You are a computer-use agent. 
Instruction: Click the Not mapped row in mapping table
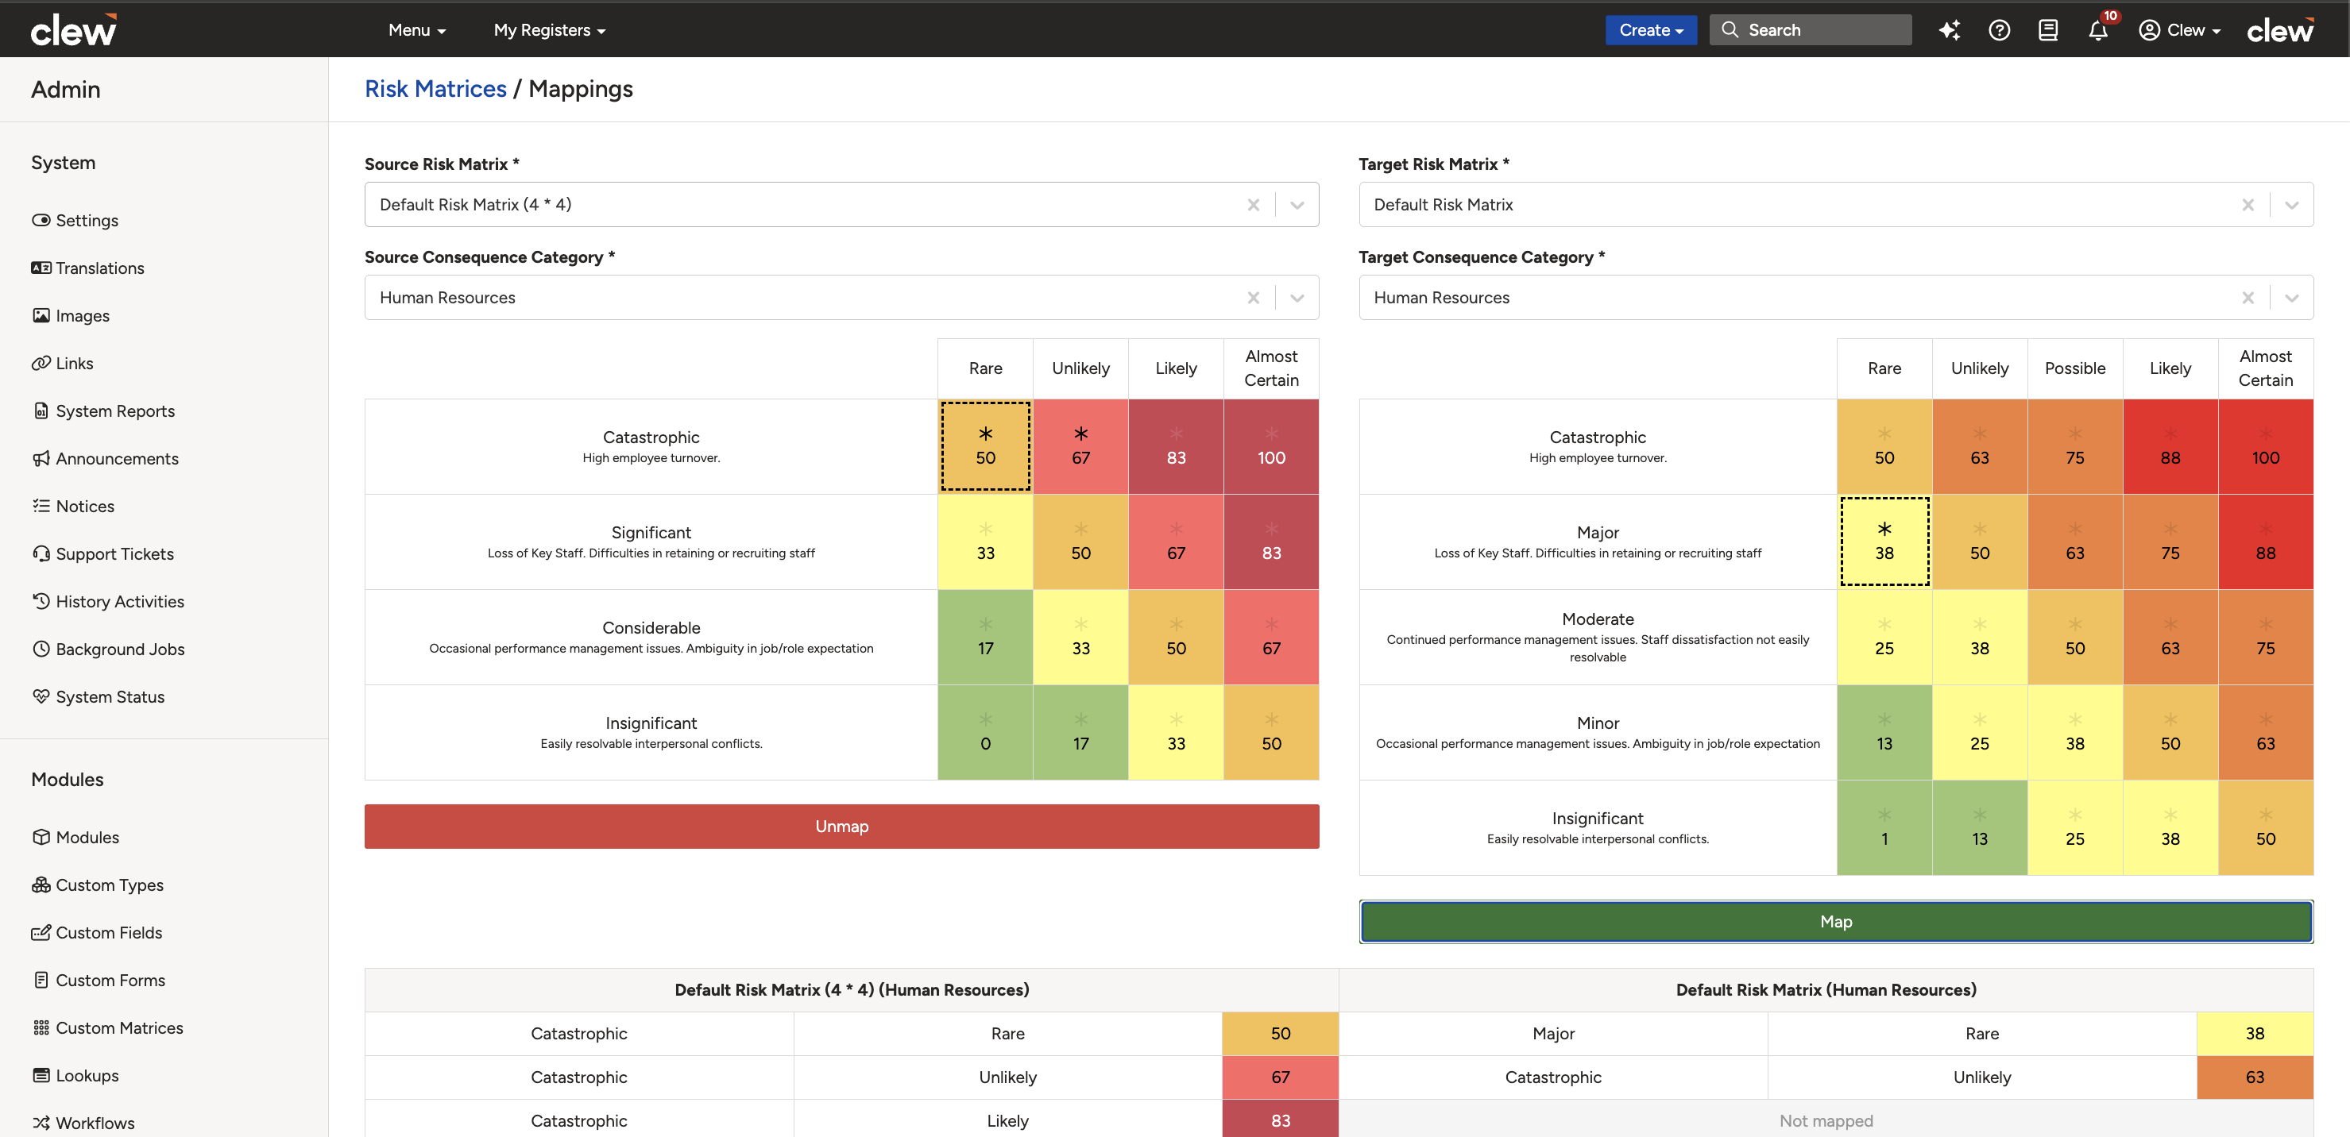(1826, 1120)
